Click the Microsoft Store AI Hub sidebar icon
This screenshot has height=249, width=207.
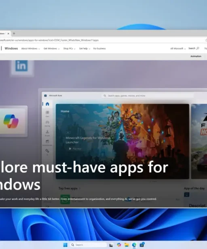(47, 152)
